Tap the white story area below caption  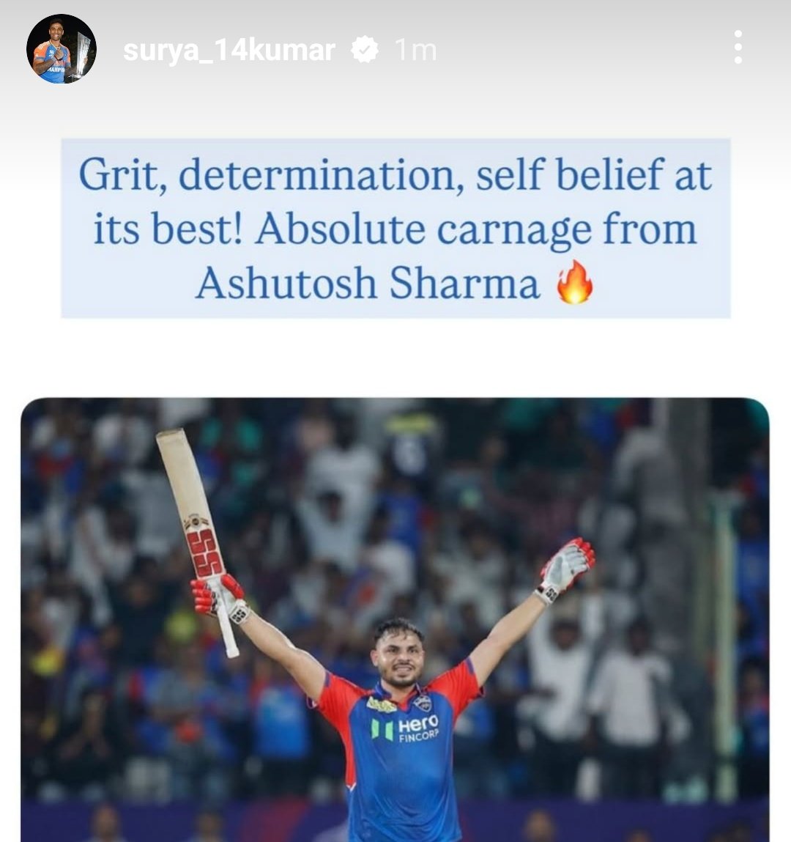click(x=395, y=358)
